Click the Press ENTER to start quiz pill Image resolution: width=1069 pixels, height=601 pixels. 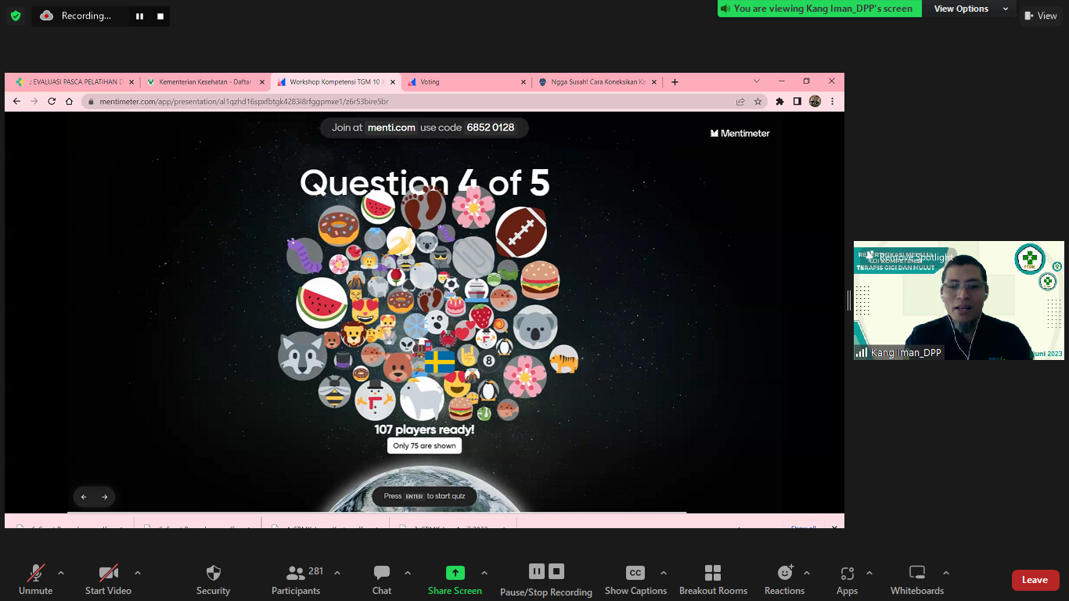(x=424, y=496)
